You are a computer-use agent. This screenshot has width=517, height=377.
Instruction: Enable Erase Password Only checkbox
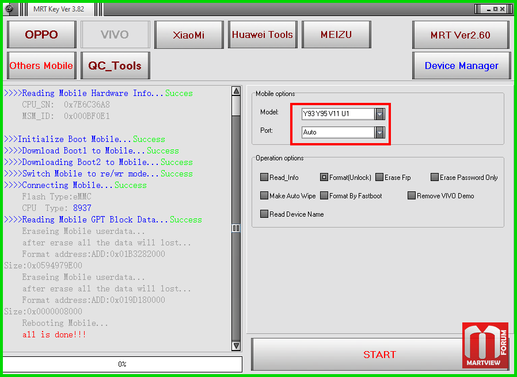435,177
